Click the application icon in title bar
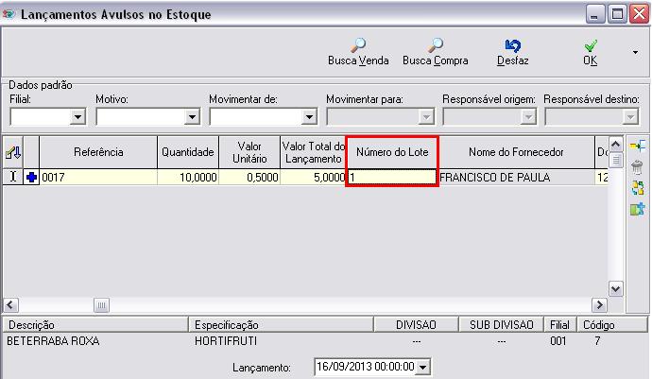 (x=9, y=14)
